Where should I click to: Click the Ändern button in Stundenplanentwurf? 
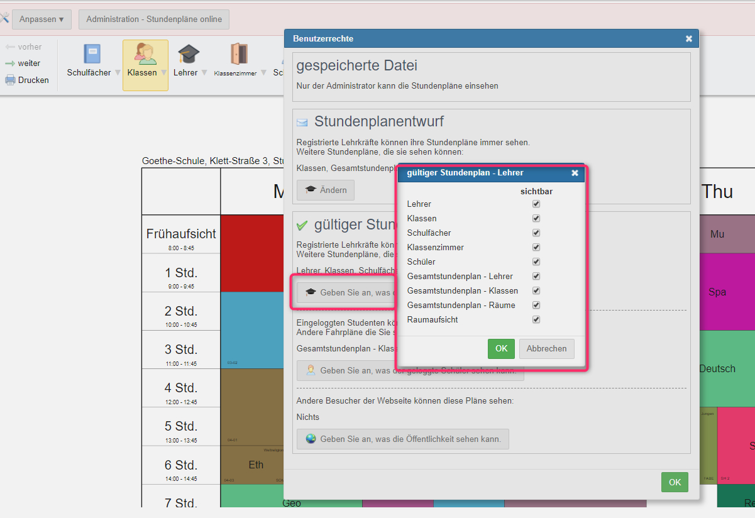coord(326,190)
